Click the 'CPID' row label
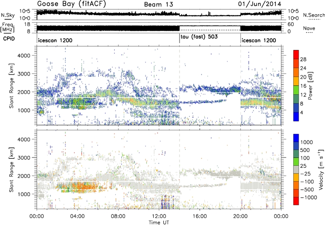 coord(9,39)
